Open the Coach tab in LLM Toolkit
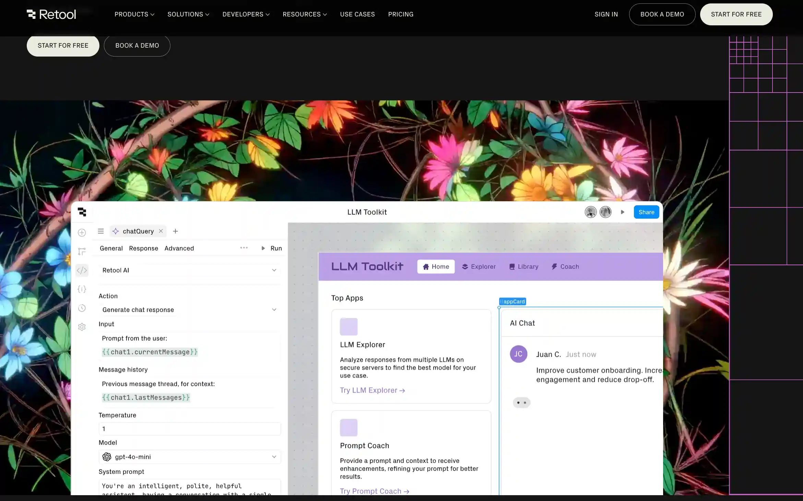This screenshot has height=501, width=803. tap(565, 267)
